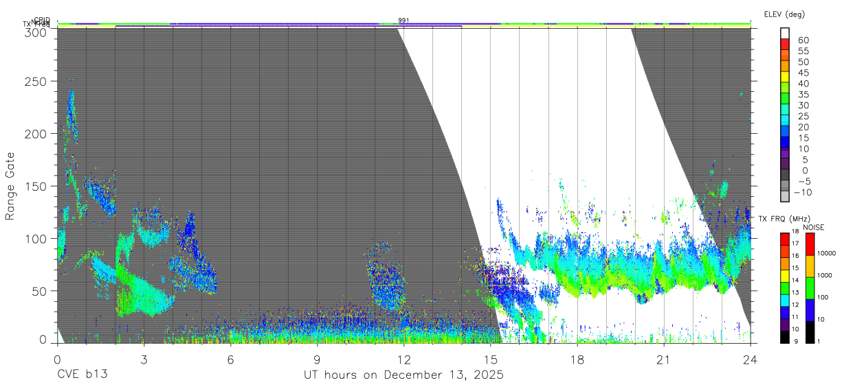Click the 'ELEV (deg)' legend title
The height and width of the screenshot is (389, 844).
[784, 14]
